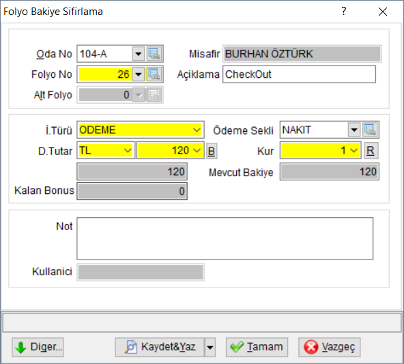Click the disabled Alt Folyo lookup icon
This screenshot has height=364, width=404.
click(x=154, y=95)
